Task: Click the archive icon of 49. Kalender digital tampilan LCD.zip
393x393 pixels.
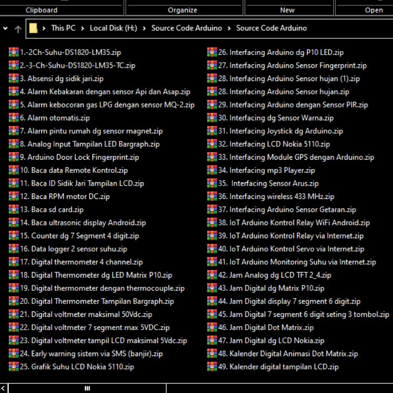Action: pyautogui.click(x=212, y=367)
